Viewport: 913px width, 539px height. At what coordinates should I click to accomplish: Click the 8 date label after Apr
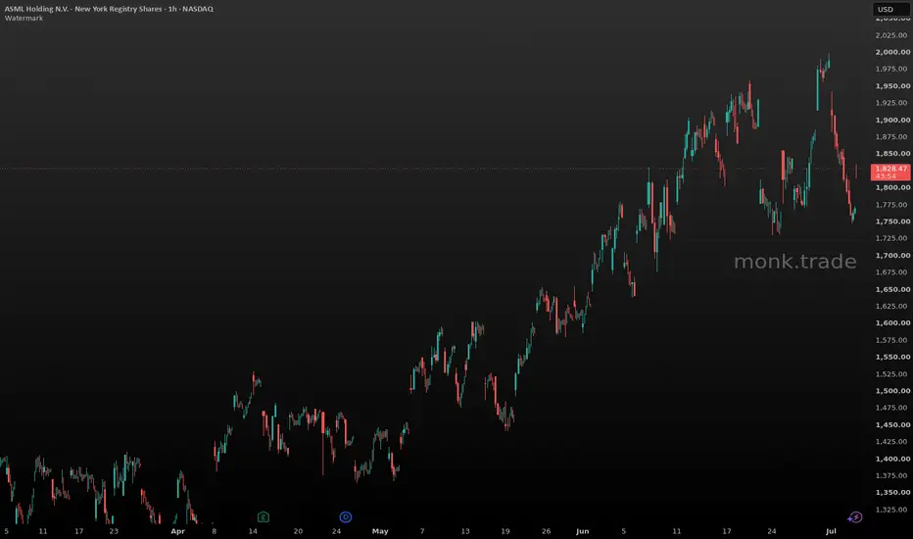(215, 531)
